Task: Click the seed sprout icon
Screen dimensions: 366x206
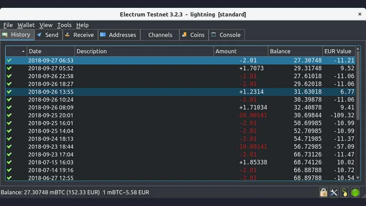Action: [345, 193]
